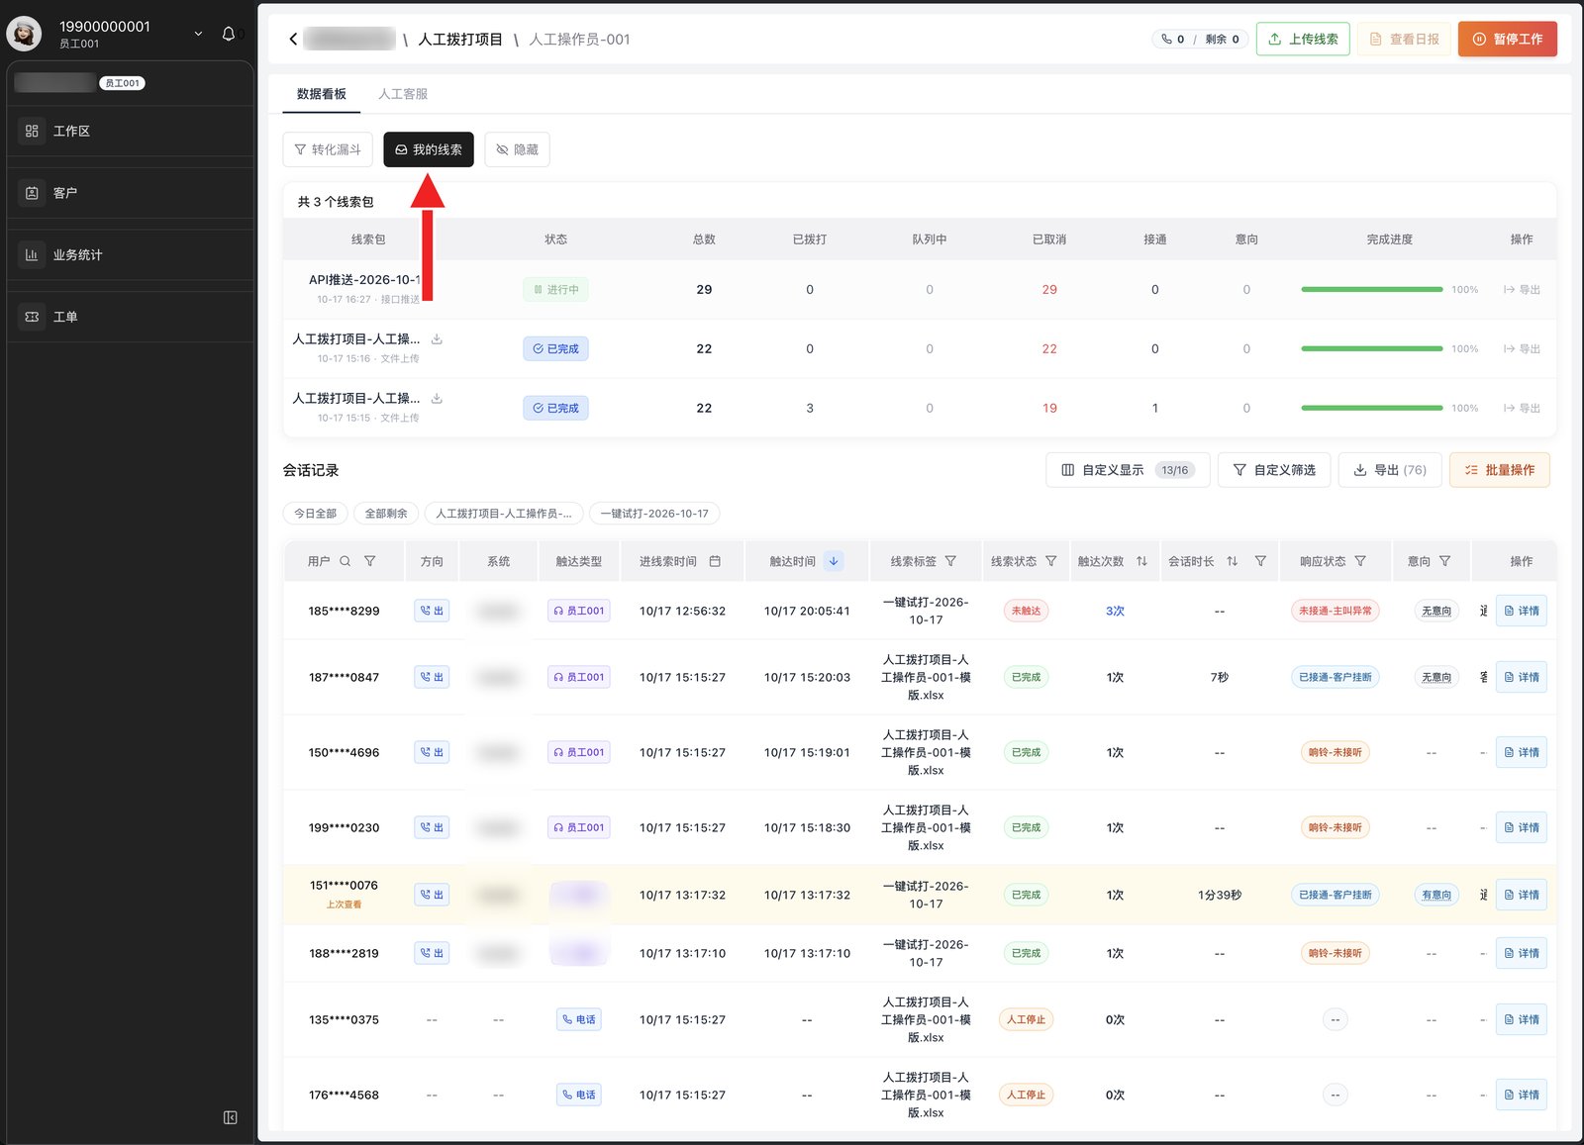Filter by 会话时长 funnel icon

[x=1260, y=561]
